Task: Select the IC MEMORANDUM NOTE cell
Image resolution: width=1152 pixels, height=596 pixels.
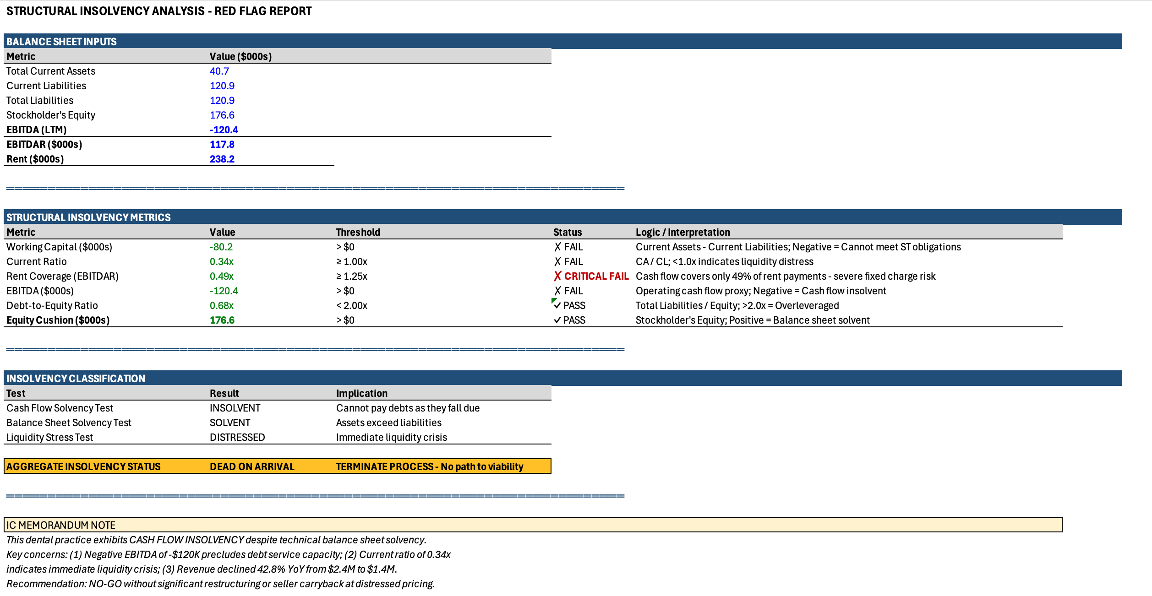Action: [x=61, y=525]
